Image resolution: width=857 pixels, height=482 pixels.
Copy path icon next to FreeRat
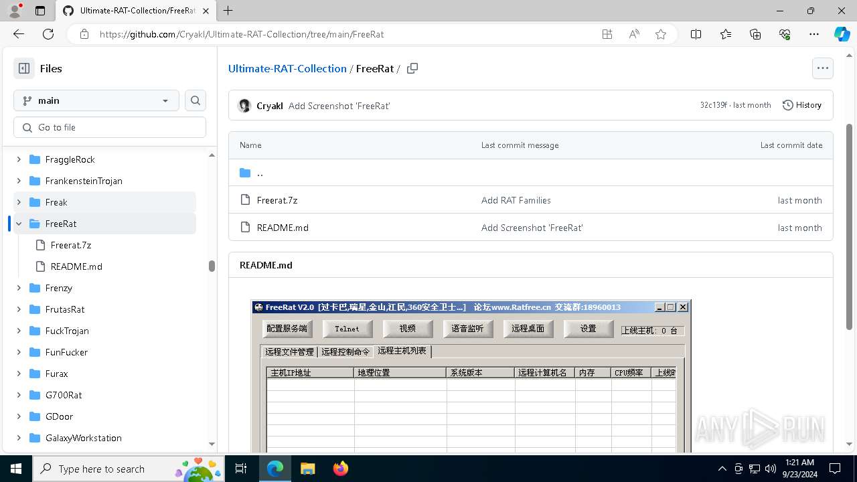pos(412,68)
